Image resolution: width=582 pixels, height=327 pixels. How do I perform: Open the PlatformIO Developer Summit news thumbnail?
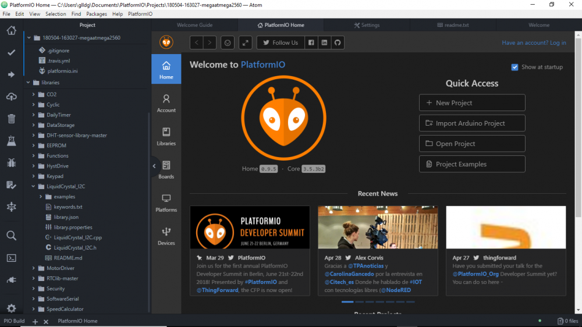(x=250, y=227)
